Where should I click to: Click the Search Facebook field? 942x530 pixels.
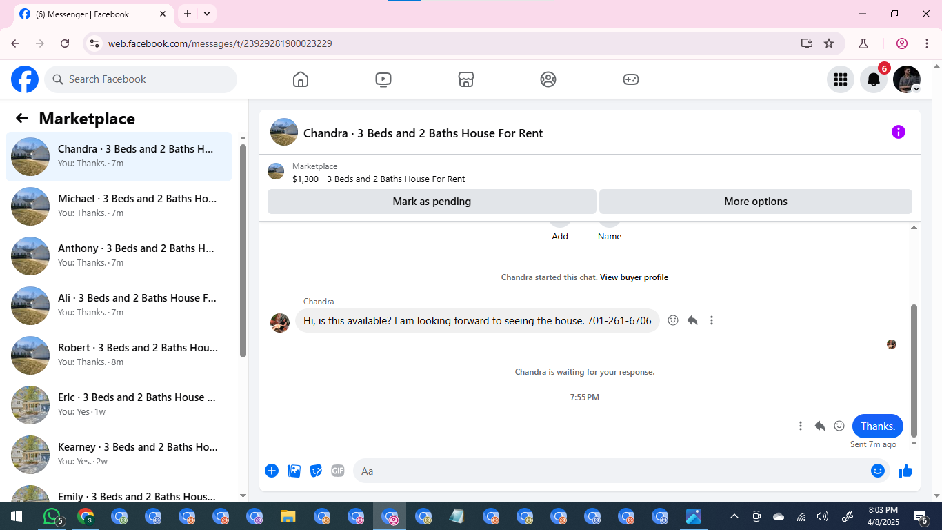click(x=141, y=79)
